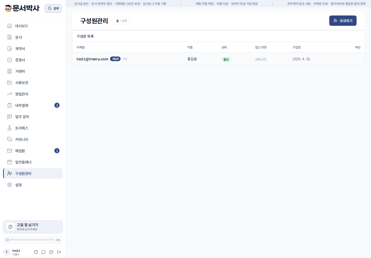Click 접근 권한 column header
Viewport: 371px width, 258px height.
[x=261, y=47]
